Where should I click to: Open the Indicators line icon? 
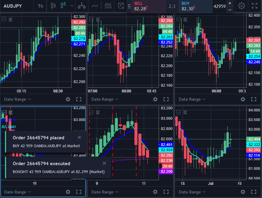[95, 6]
